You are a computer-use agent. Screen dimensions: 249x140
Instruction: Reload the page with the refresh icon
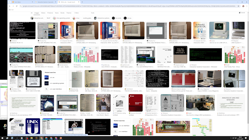tap(17, 6)
